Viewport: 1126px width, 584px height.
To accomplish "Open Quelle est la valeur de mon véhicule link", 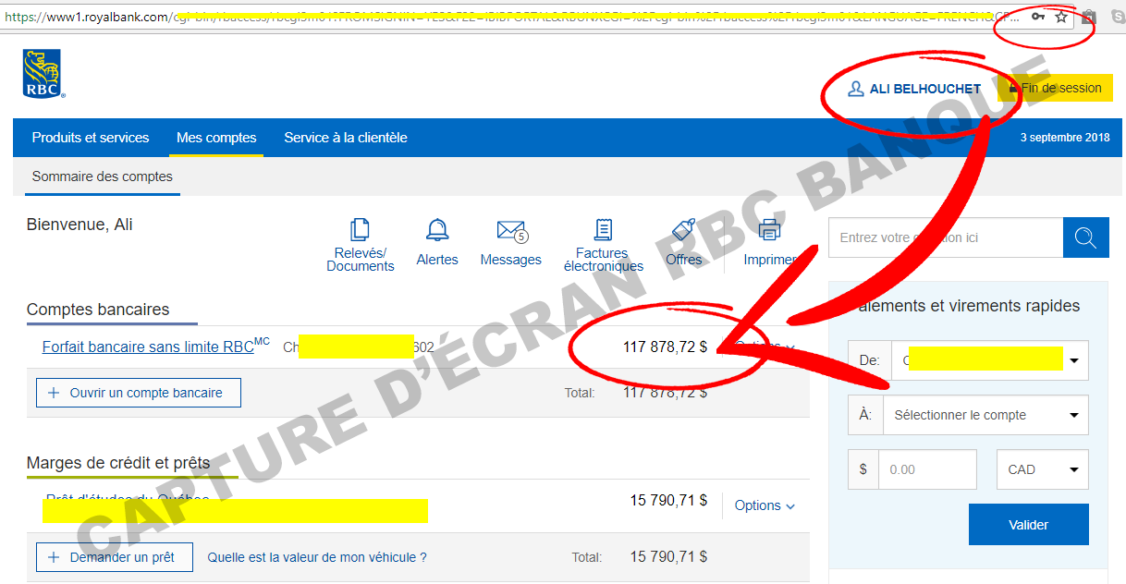I will 317,557.
